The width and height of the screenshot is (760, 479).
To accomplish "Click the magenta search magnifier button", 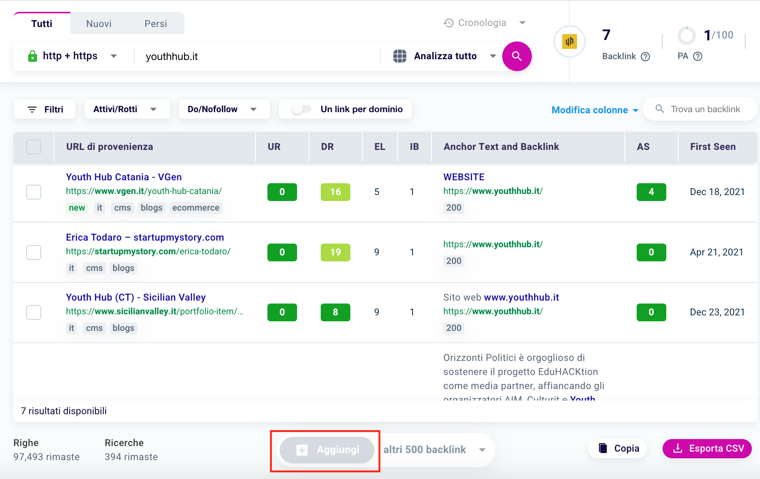I will pyautogui.click(x=517, y=56).
